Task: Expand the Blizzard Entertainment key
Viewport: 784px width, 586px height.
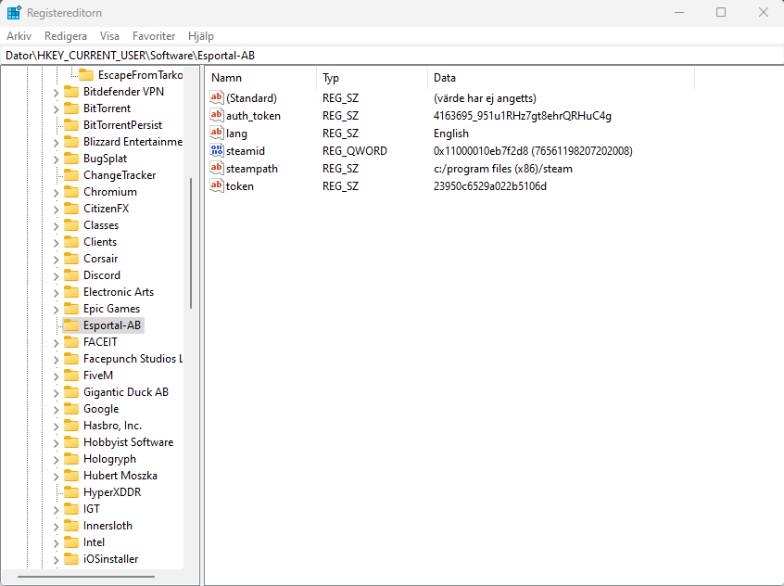Action: 56,143
